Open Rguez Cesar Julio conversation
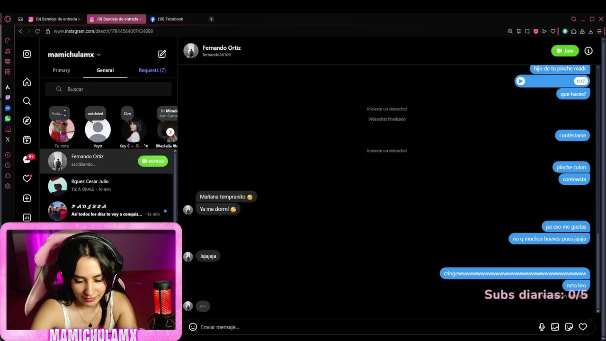This screenshot has height=341, width=606. [107, 185]
